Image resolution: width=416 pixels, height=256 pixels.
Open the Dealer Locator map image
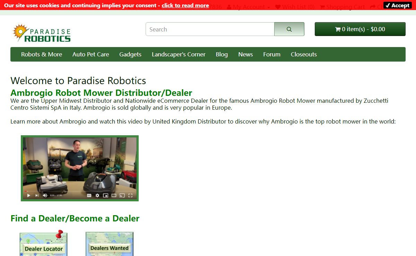pos(43,244)
